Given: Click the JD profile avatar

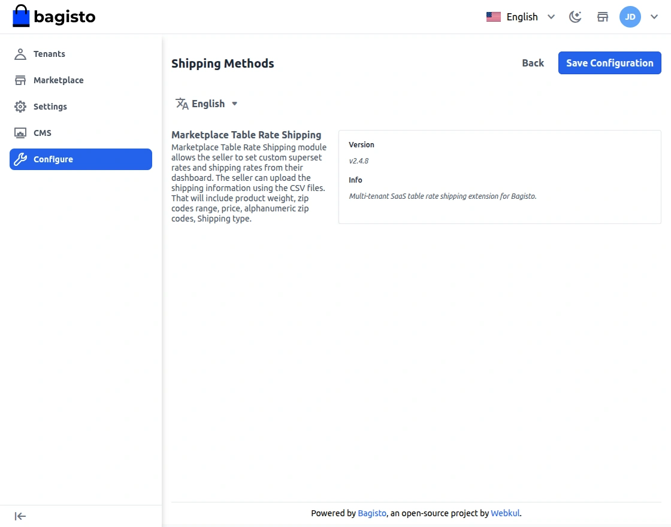Looking at the screenshot, I should coord(630,17).
